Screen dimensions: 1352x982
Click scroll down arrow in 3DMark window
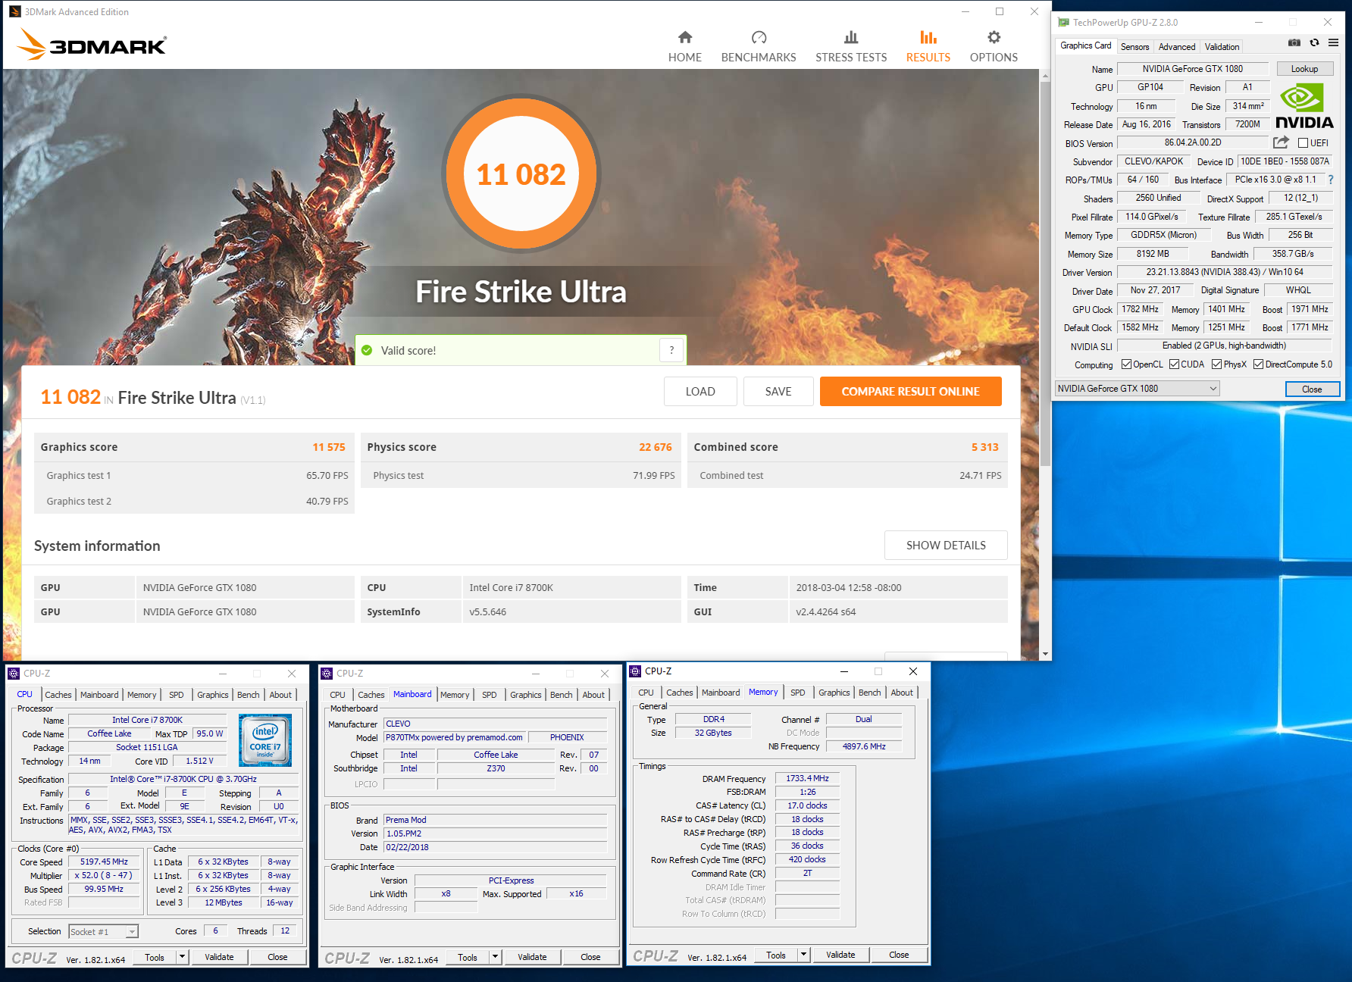tap(1045, 654)
